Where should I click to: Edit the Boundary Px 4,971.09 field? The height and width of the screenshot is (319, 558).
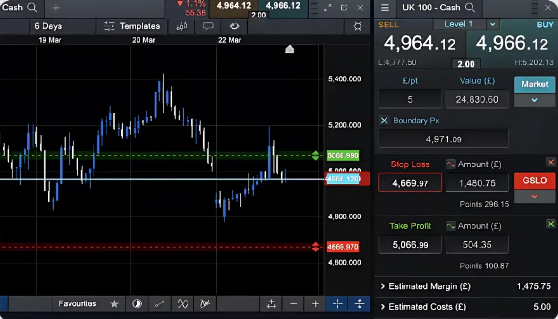444,139
